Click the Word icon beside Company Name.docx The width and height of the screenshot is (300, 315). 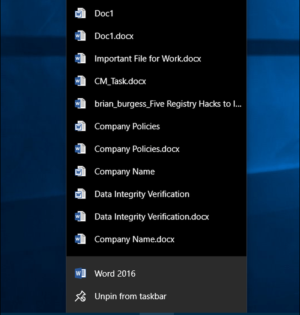80,239
